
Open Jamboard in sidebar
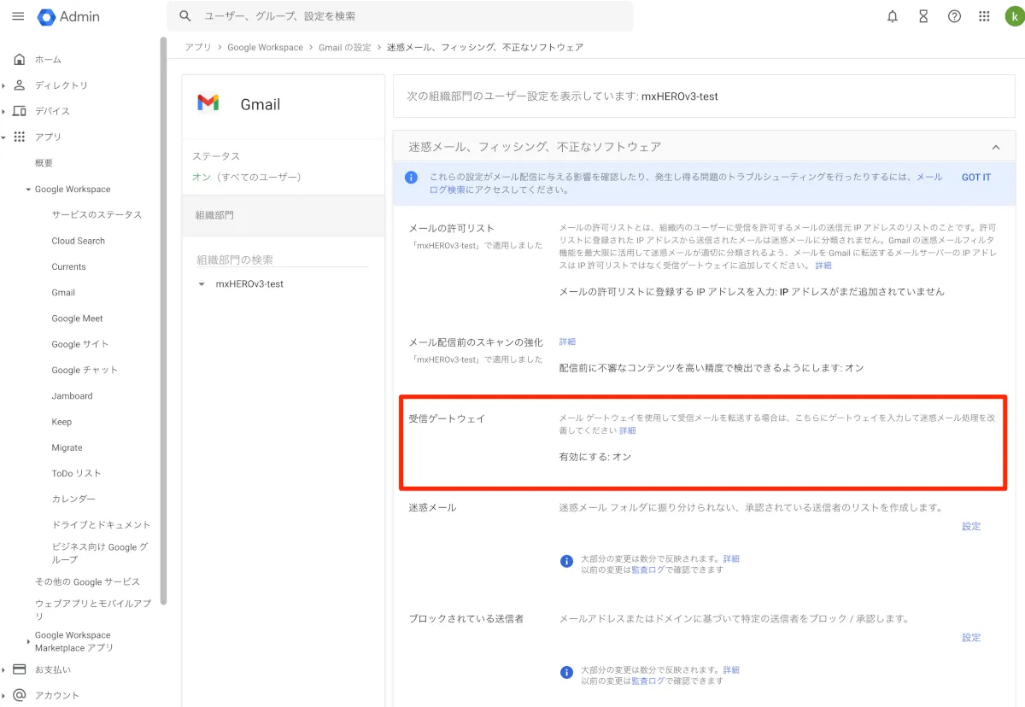(x=72, y=396)
